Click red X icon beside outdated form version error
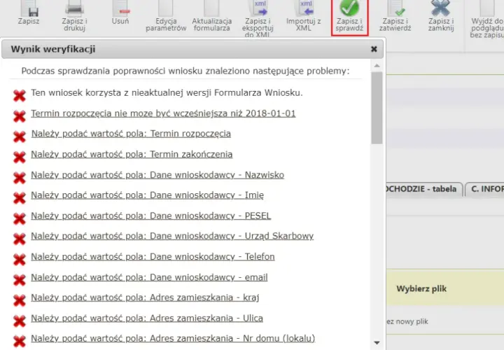The image size is (504, 350). pyautogui.click(x=20, y=96)
